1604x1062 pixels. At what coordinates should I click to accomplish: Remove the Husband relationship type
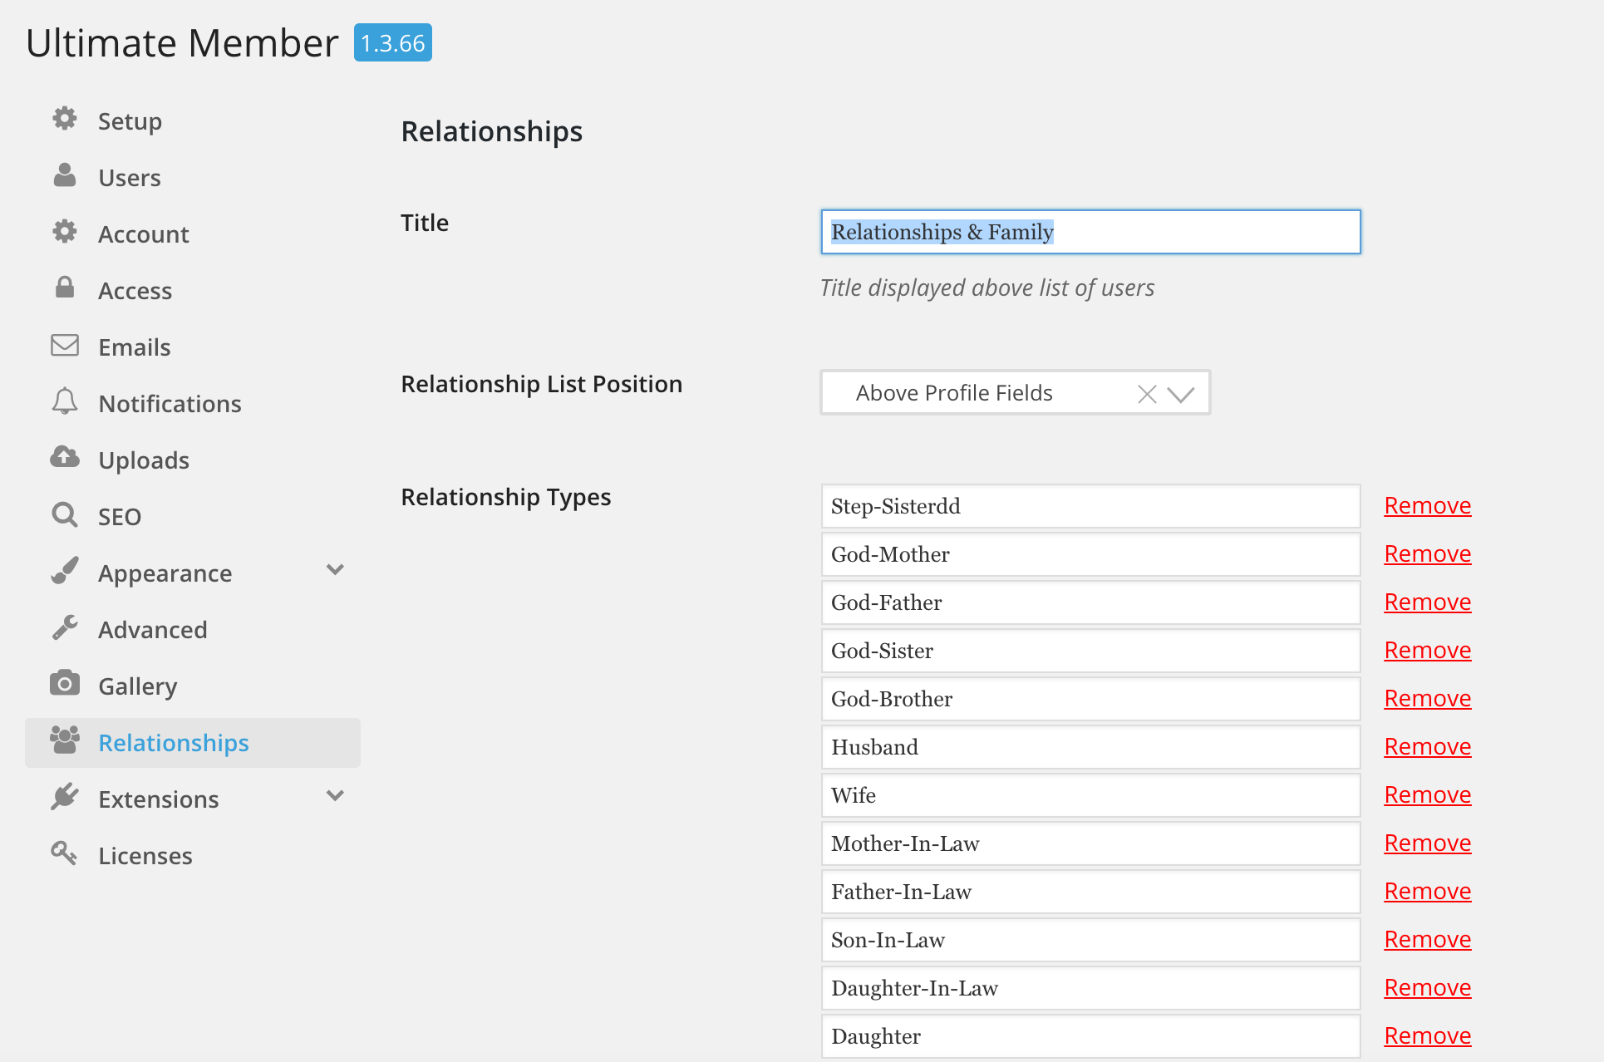[1427, 746]
